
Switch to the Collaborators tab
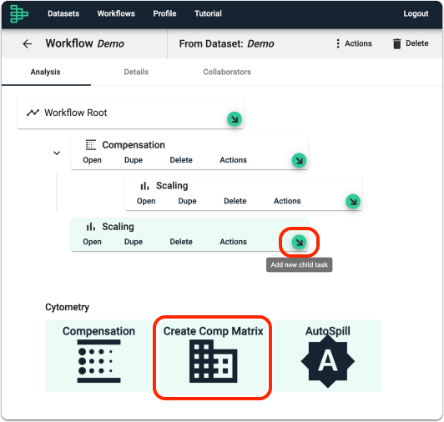227,73
